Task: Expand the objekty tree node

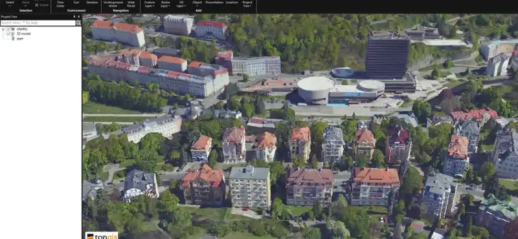Action: pos(3,29)
